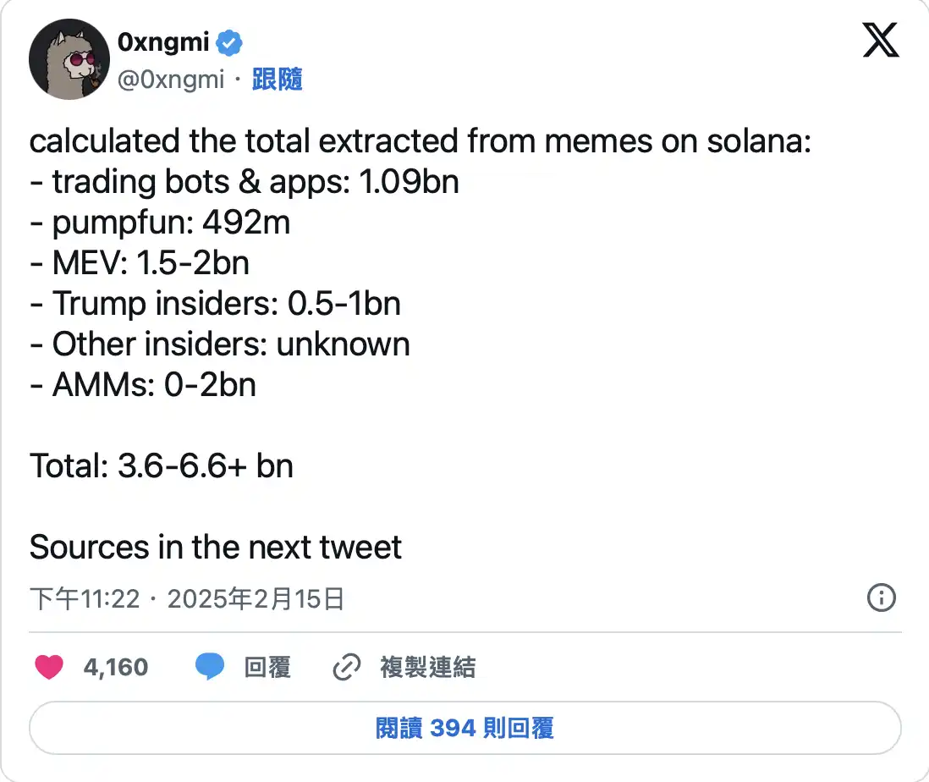929x782 pixels.
Task: Open the 0xngmi display name
Action: tap(163, 41)
